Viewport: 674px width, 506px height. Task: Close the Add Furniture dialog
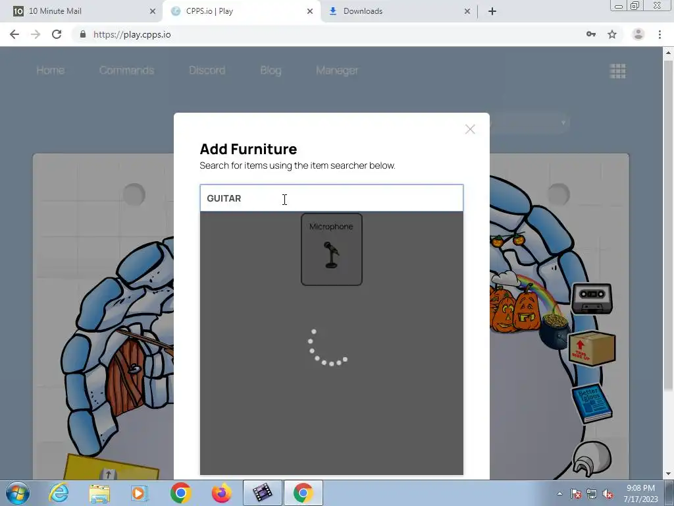pos(470,129)
